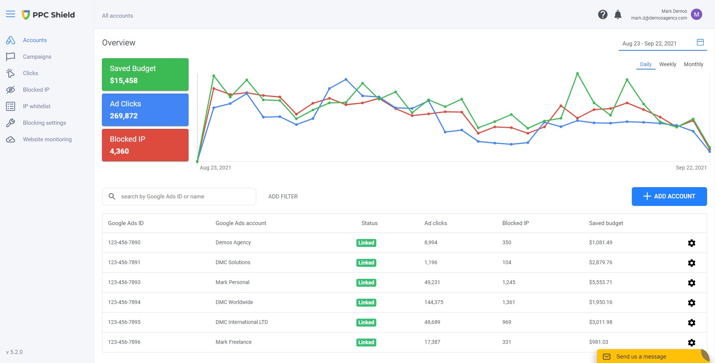Open the hamburger menu icon

(11, 14)
